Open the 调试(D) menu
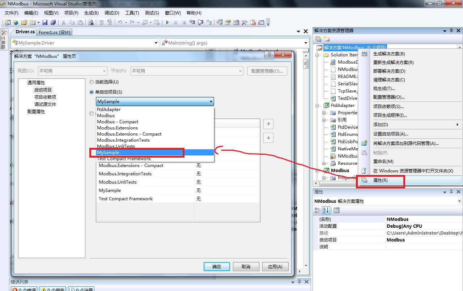 pos(112,13)
